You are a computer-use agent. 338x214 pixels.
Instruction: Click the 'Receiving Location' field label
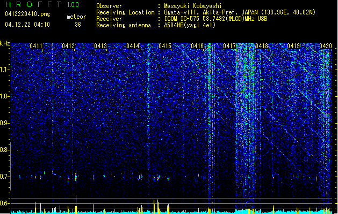[x=125, y=12]
